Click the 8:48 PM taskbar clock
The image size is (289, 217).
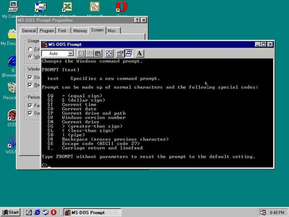point(277,213)
